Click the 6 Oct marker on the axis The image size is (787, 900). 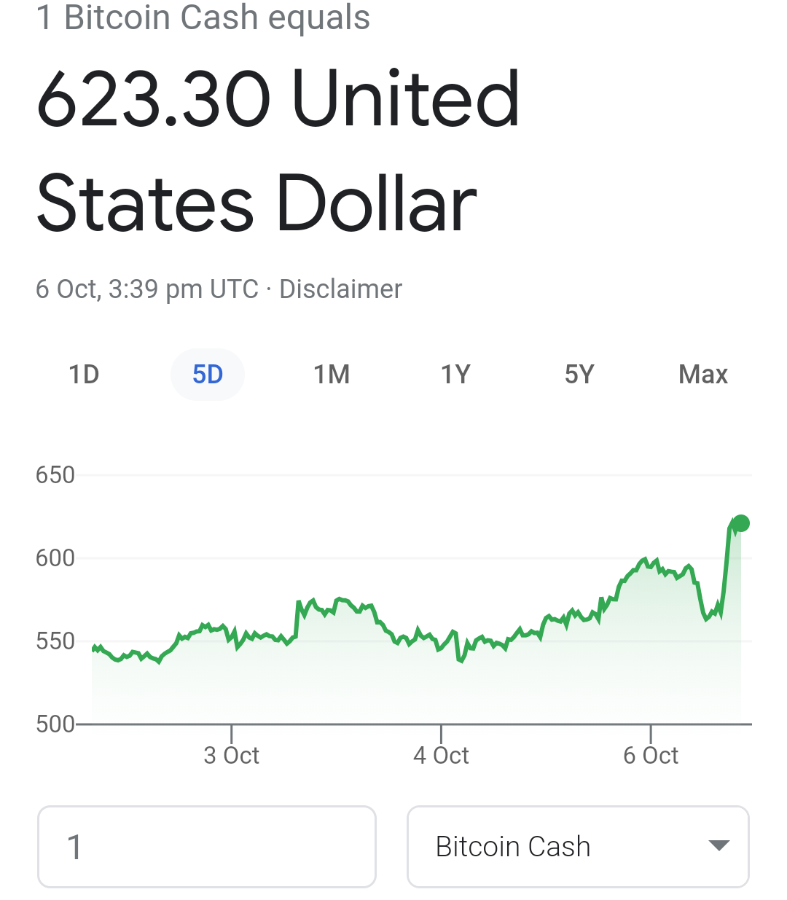[651, 756]
